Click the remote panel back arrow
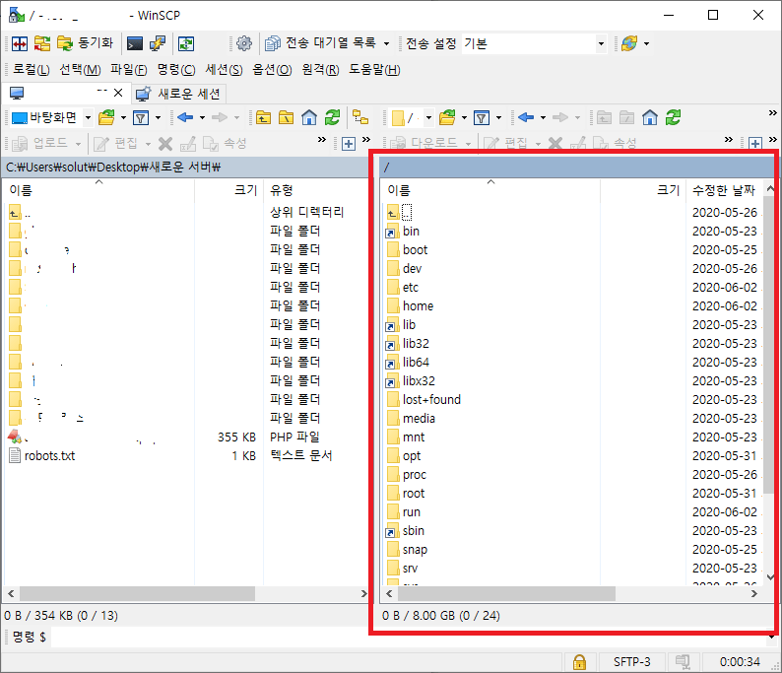 coord(526,117)
